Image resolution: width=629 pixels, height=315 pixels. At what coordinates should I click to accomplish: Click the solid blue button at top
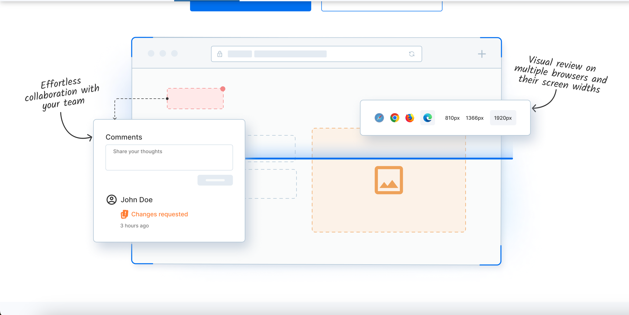(250, 6)
